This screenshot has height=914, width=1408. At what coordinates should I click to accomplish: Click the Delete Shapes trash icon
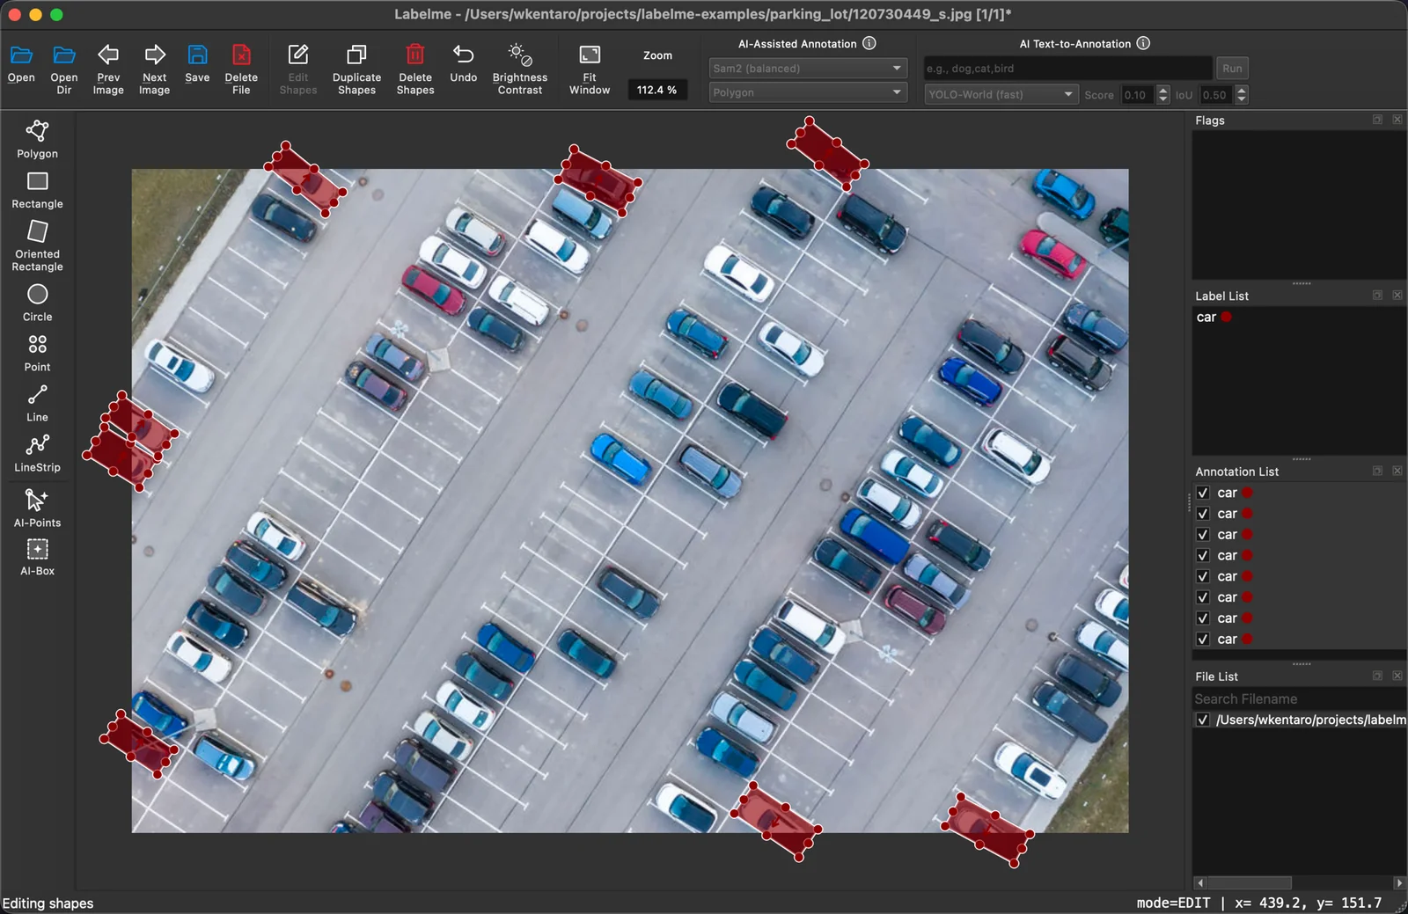tap(415, 55)
